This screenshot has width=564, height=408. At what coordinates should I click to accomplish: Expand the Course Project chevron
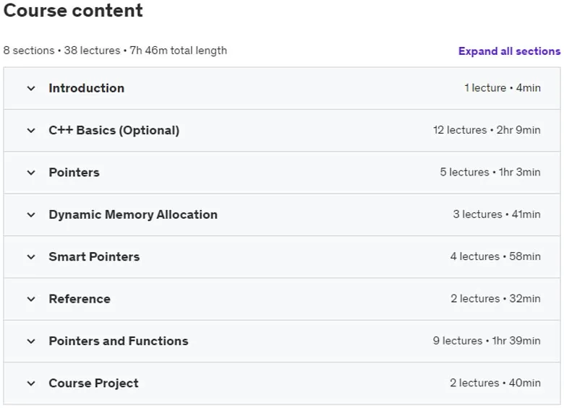[31, 383]
